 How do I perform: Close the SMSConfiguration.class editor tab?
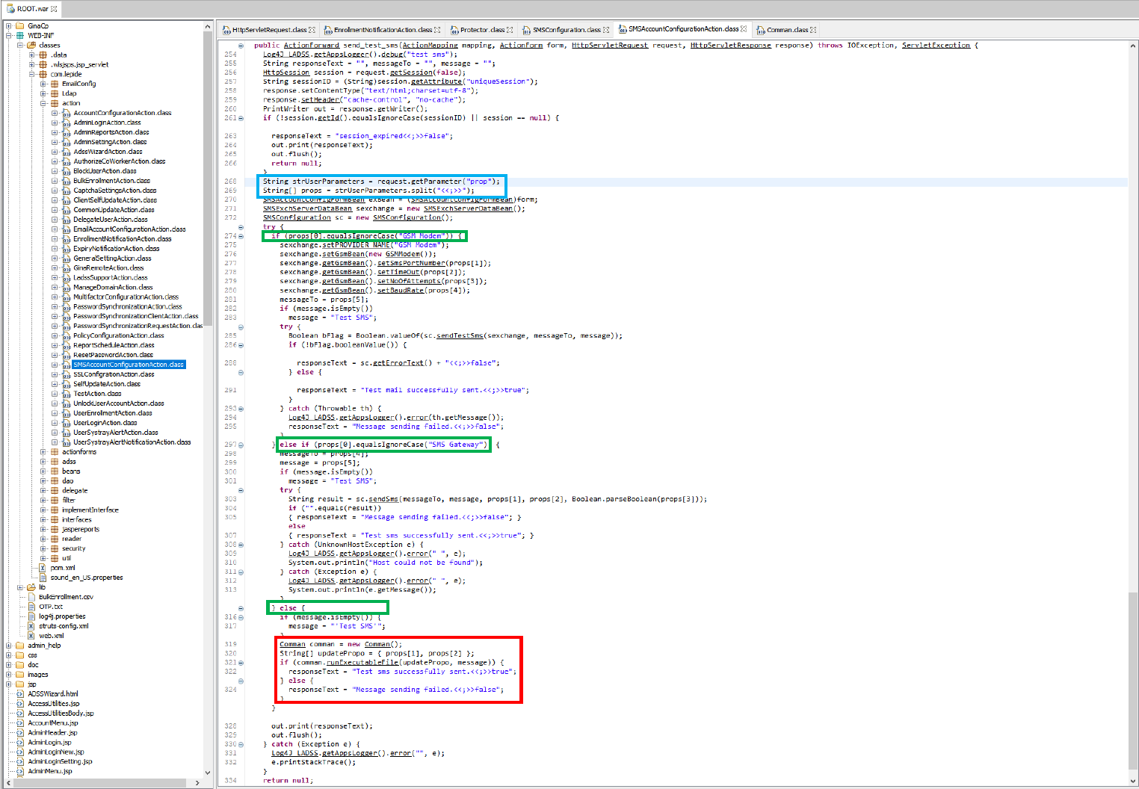606,30
